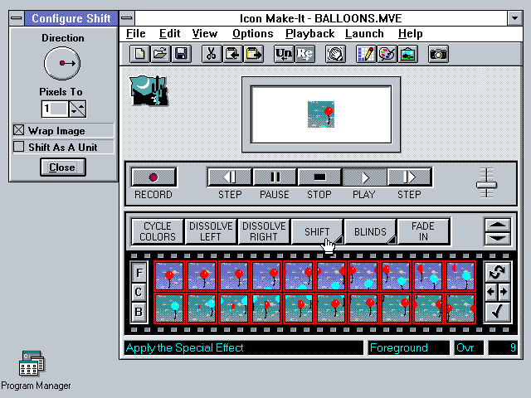Viewport: 531px width, 398px height.
Task: Click the Copy toolbar icon
Action: 232,54
